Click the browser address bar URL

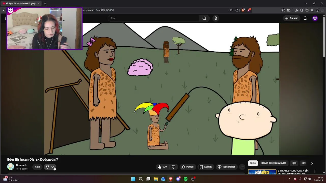[99, 10]
